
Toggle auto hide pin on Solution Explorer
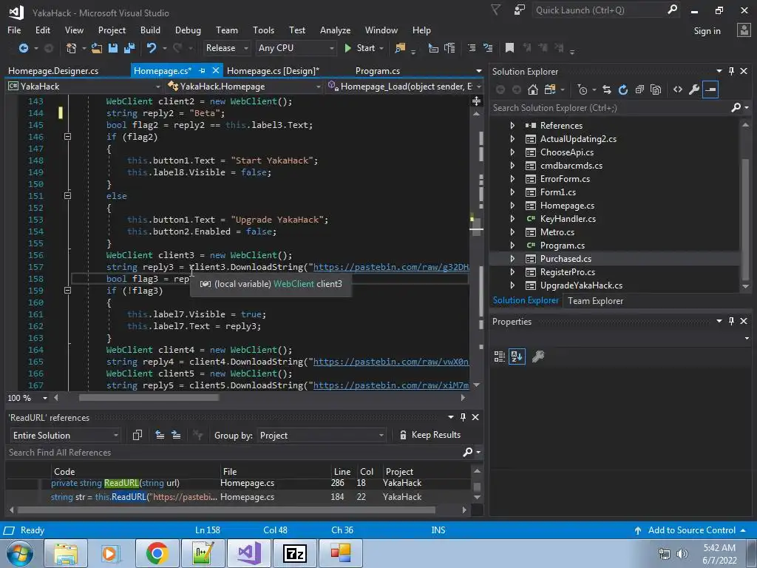[x=731, y=71]
